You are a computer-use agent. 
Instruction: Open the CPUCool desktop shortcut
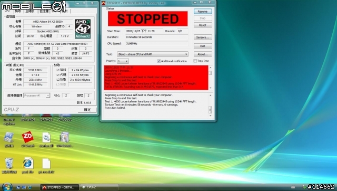65,118
